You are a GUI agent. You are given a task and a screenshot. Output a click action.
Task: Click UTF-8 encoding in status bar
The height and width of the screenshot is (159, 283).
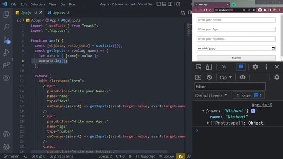pos(120,156)
